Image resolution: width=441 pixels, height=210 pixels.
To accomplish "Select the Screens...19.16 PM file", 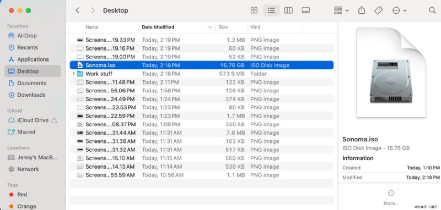I will pos(202,48).
